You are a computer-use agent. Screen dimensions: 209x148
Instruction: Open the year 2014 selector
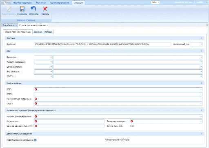[155, 2]
